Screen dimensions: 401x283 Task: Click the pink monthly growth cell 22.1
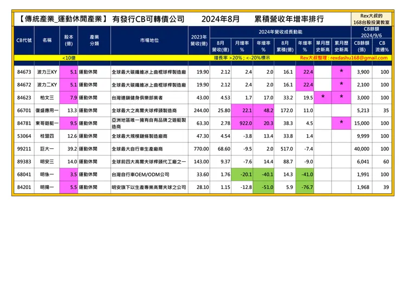point(242,110)
